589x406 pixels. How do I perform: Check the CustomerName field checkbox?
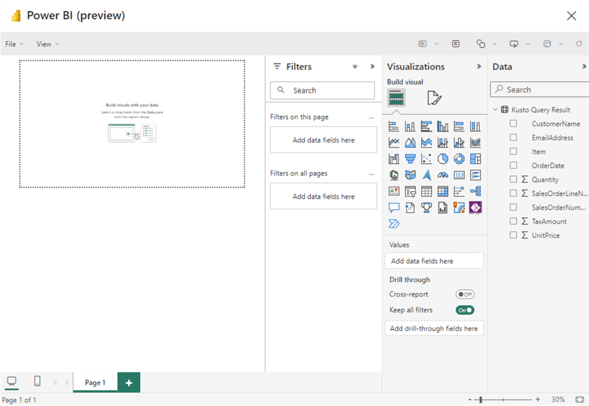pyautogui.click(x=514, y=124)
